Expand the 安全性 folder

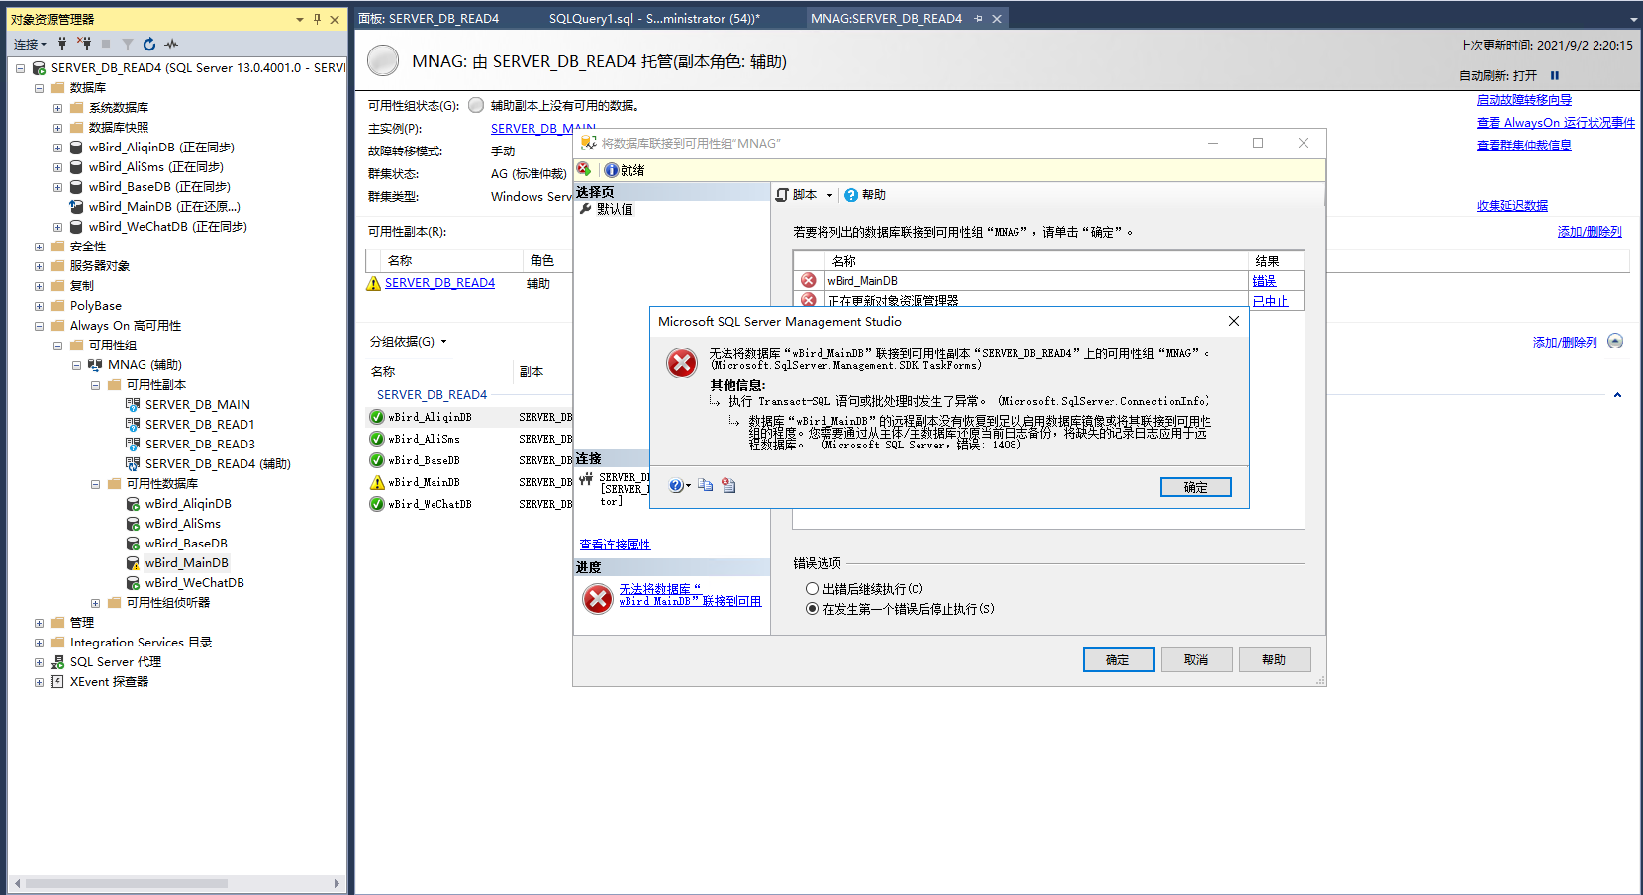[x=39, y=247]
